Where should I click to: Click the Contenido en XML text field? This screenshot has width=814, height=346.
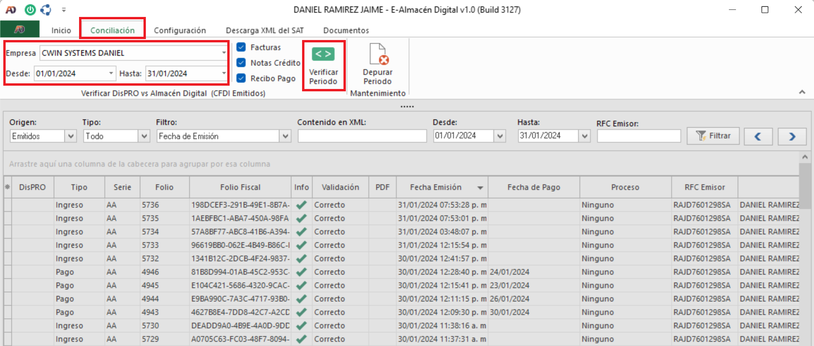click(362, 136)
